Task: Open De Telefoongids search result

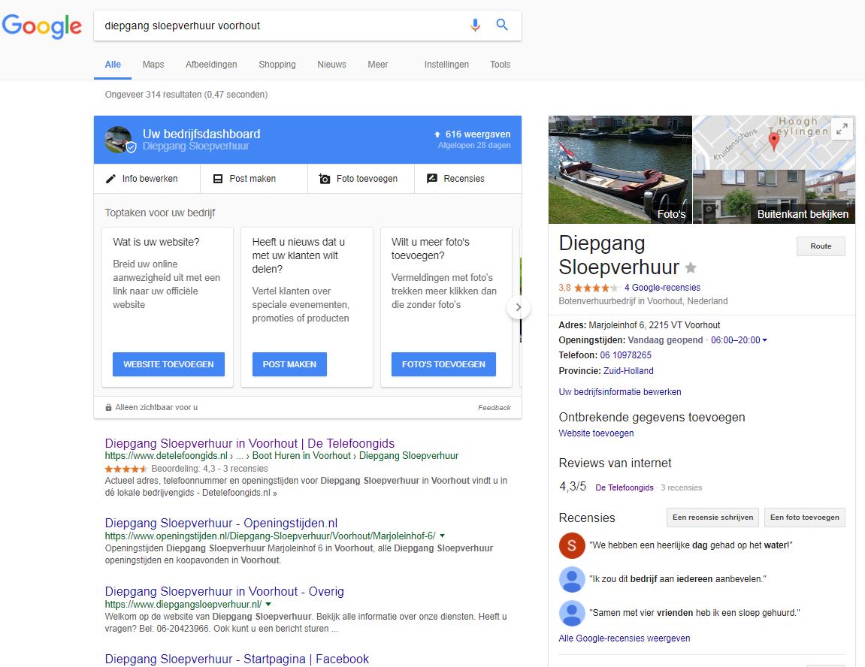Action: (x=250, y=444)
